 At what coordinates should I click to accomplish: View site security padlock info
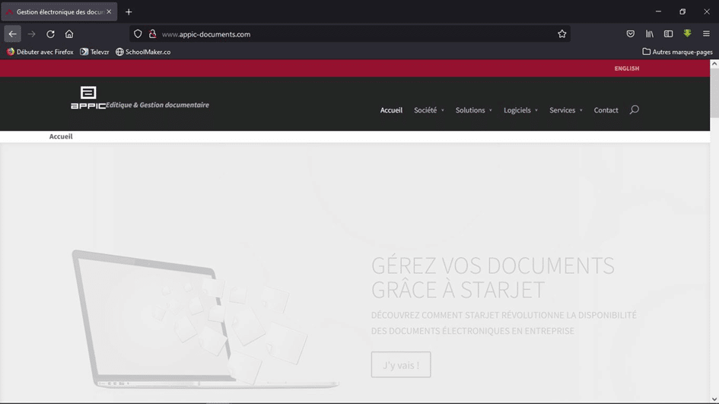click(152, 34)
